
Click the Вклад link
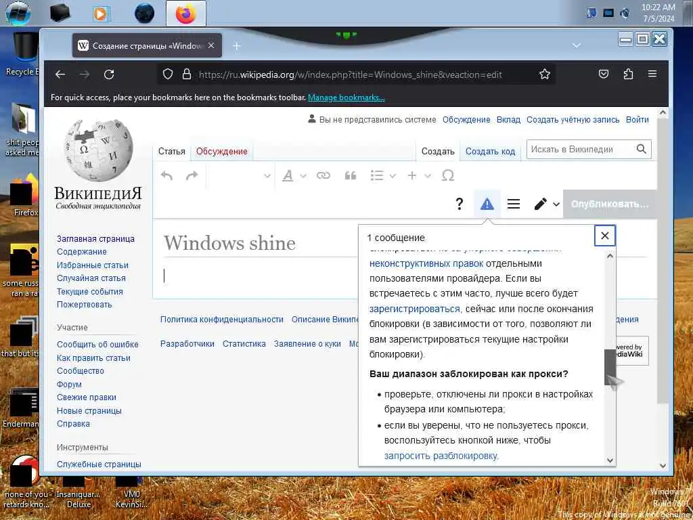(508, 119)
